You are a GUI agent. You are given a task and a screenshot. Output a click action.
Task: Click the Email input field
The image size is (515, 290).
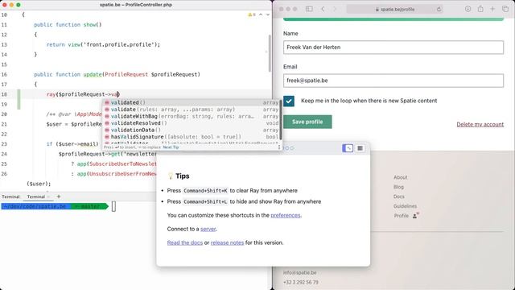coord(393,81)
